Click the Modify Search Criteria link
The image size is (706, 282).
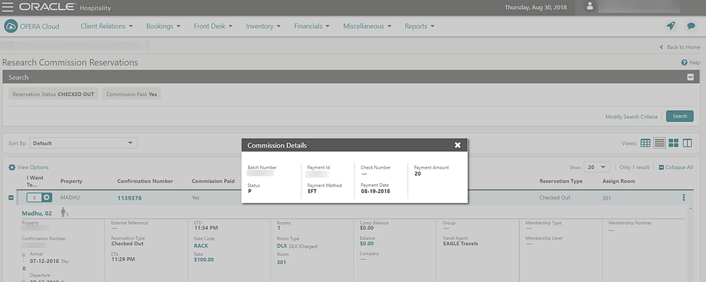631,116
